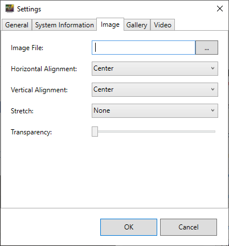The height and width of the screenshot is (246, 229).
Task: Confirm settings with OK button
Action: [129, 227]
